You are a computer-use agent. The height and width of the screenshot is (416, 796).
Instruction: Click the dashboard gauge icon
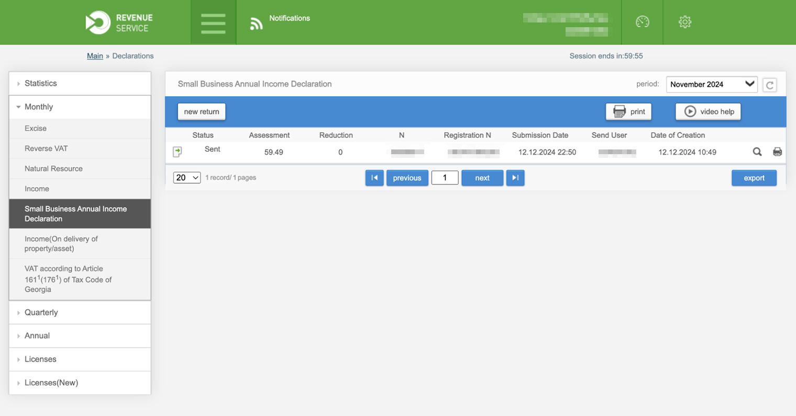[x=642, y=22]
